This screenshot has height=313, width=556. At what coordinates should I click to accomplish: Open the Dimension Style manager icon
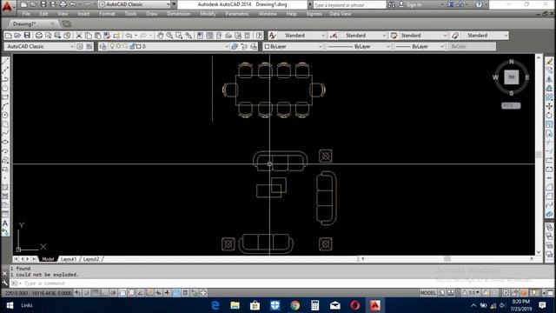(334, 36)
